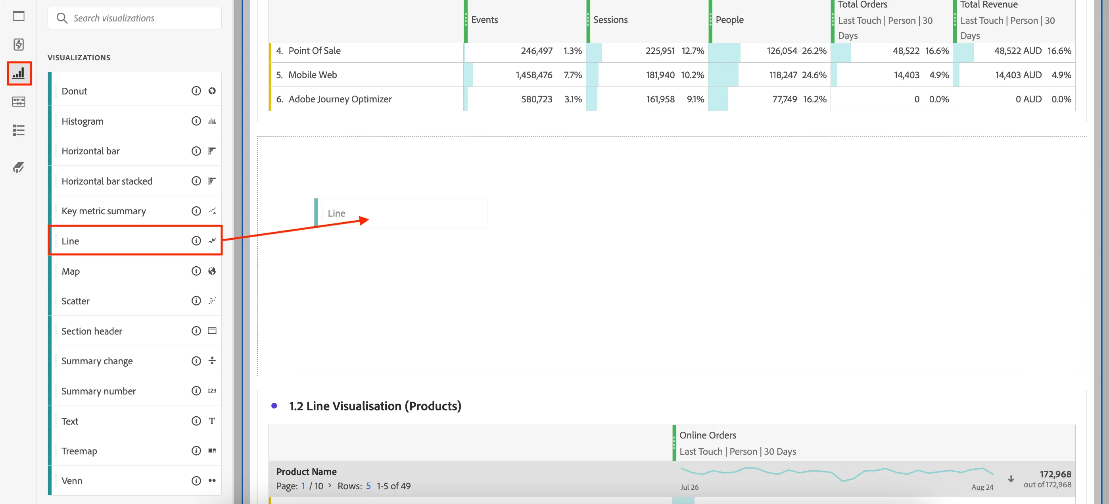Click the Text T icon
The width and height of the screenshot is (1109, 504).
(x=212, y=421)
